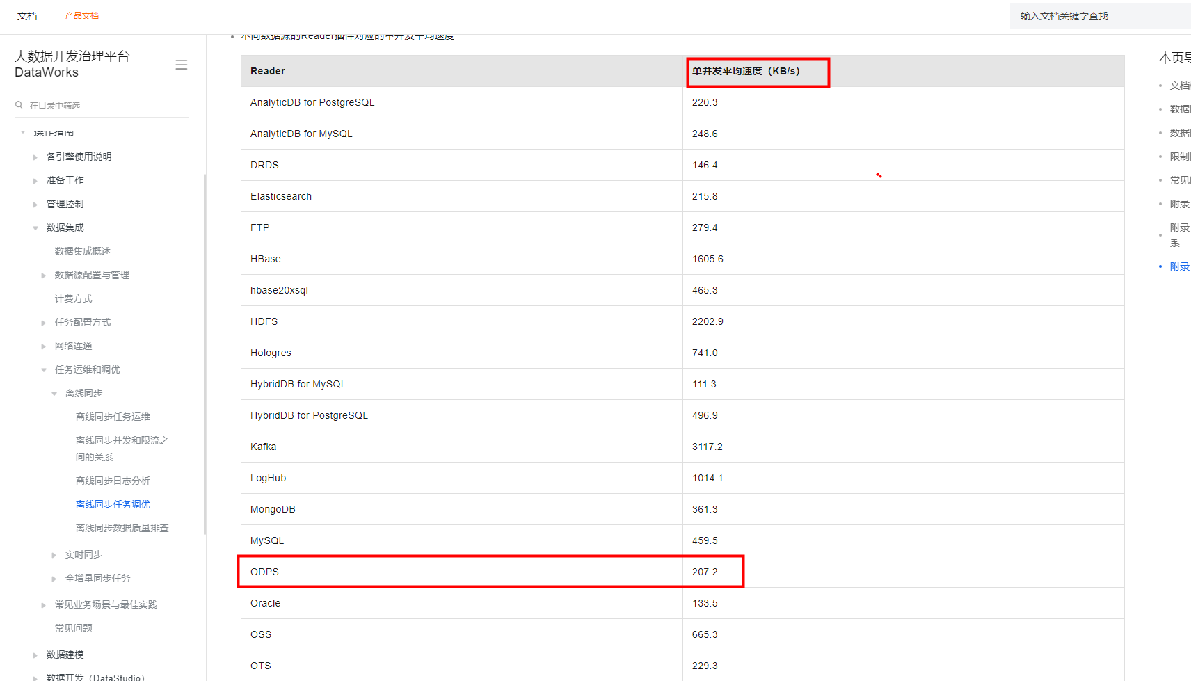This screenshot has width=1191, height=681.
Task: Open 常见问题 in the sidebar
Action: click(74, 628)
